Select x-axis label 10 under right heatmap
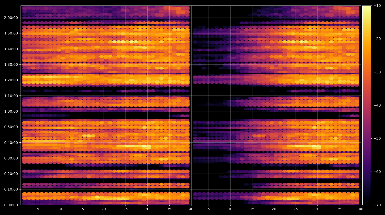Viewport: 385px width, 215px height. pos(230,209)
